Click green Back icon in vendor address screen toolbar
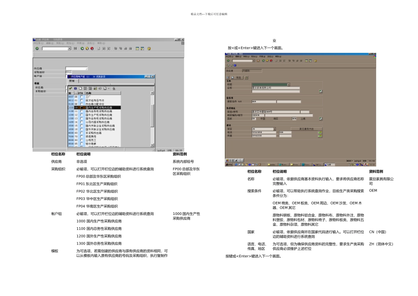Image resolution: width=418 pixels, height=296 pixels. 264,61
